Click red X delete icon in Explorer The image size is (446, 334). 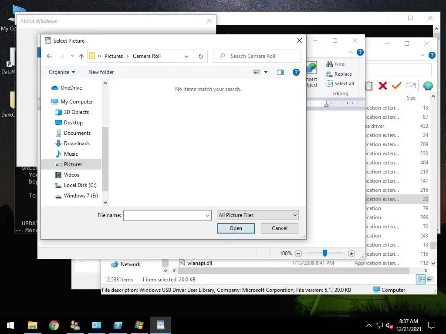(x=383, y=86)
